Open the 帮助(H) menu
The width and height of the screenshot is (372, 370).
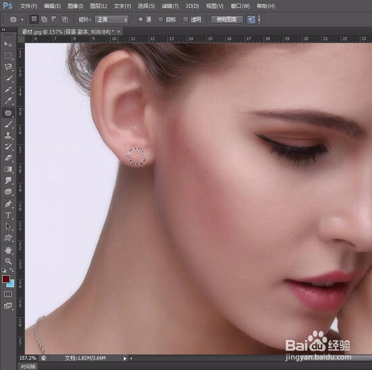(266, 6)
